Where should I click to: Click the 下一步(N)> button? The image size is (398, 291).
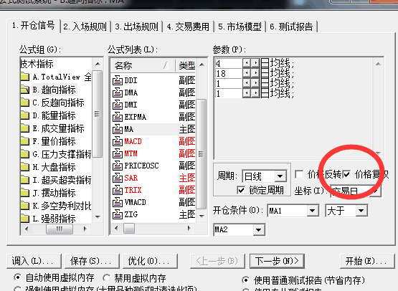click(277, 261)
